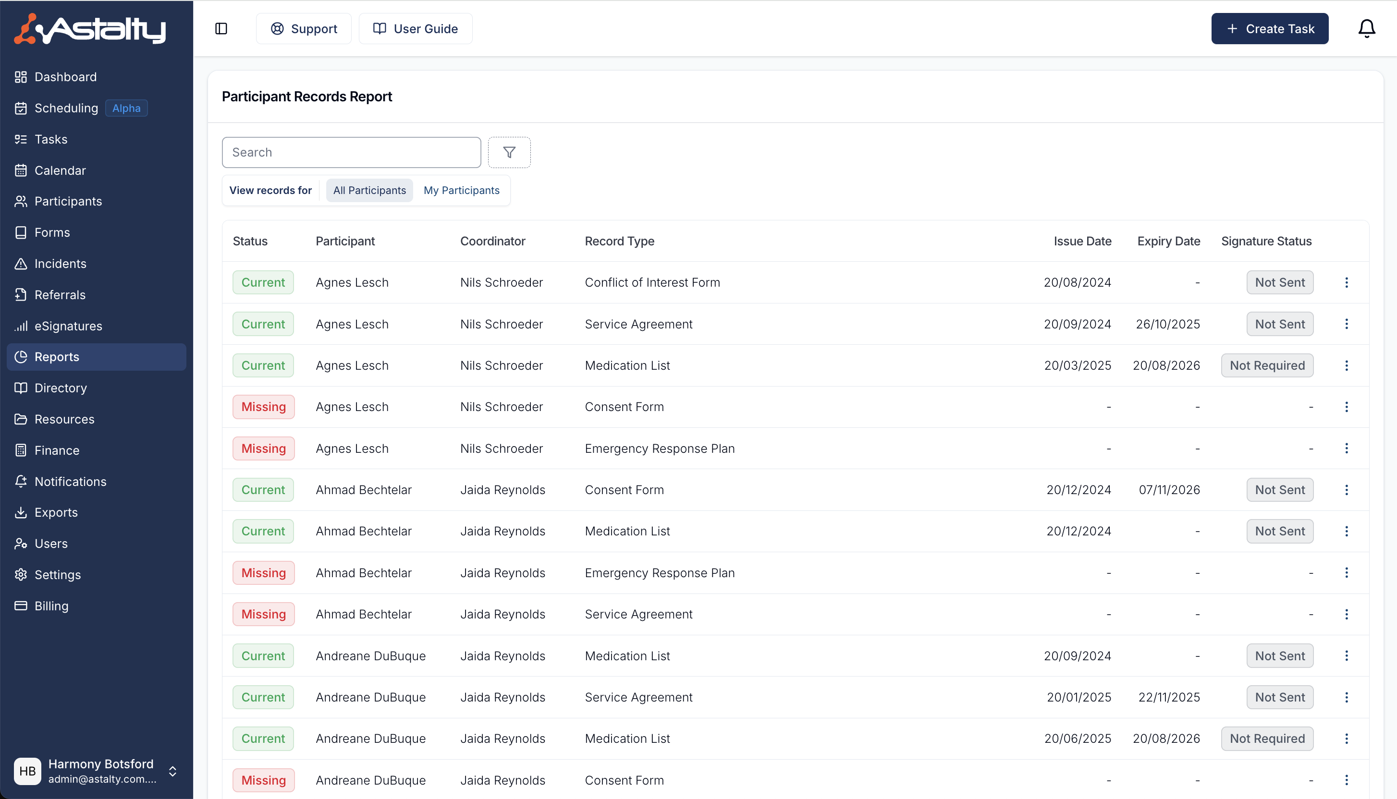Click the Astalty logo
This screenshot has width=1397, height=799.
89,28
